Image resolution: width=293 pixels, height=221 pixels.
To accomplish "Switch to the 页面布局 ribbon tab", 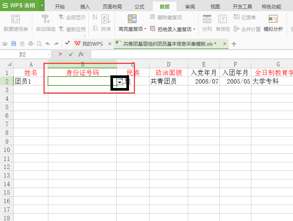I will tap(112, 7).
